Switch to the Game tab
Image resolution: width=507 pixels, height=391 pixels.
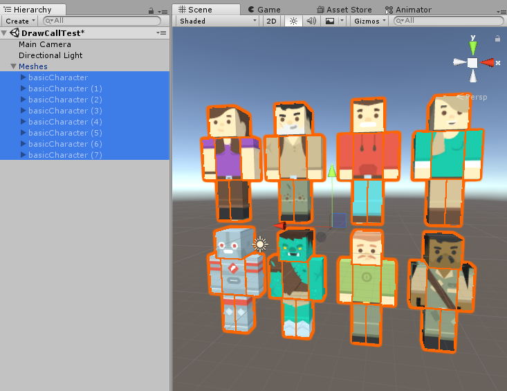264,10
